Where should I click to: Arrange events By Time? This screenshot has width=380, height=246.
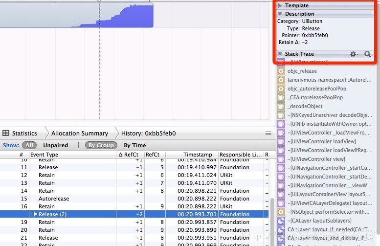click(135, 145)
